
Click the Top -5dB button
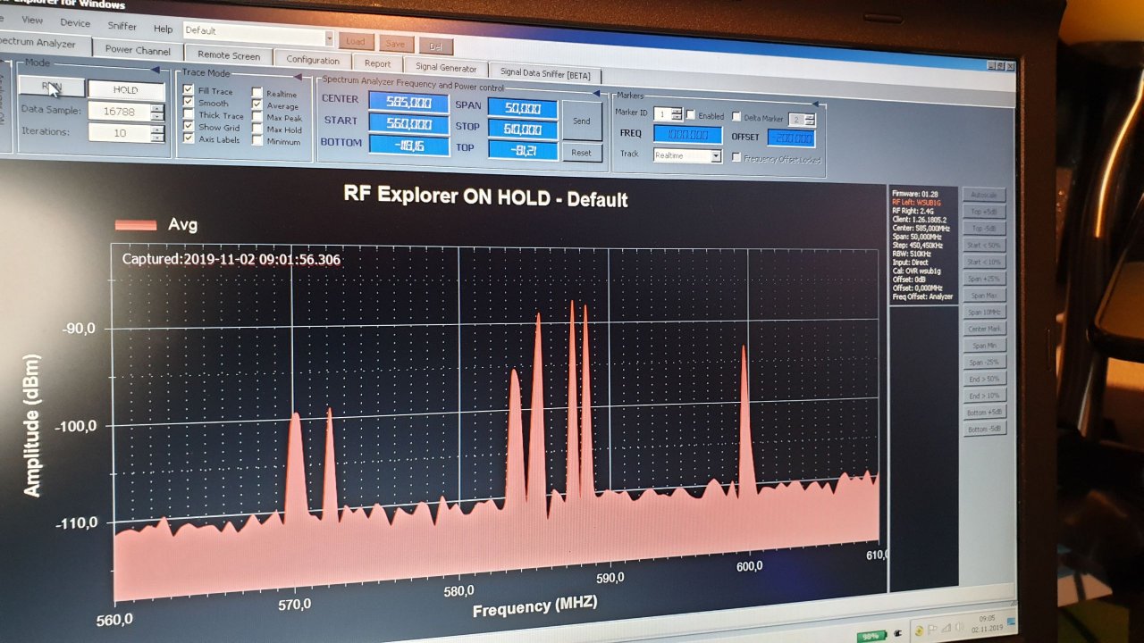coord(984,229)
